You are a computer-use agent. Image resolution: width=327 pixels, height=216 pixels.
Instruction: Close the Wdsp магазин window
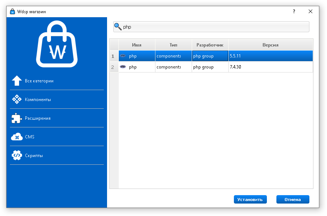coord(310,11)
